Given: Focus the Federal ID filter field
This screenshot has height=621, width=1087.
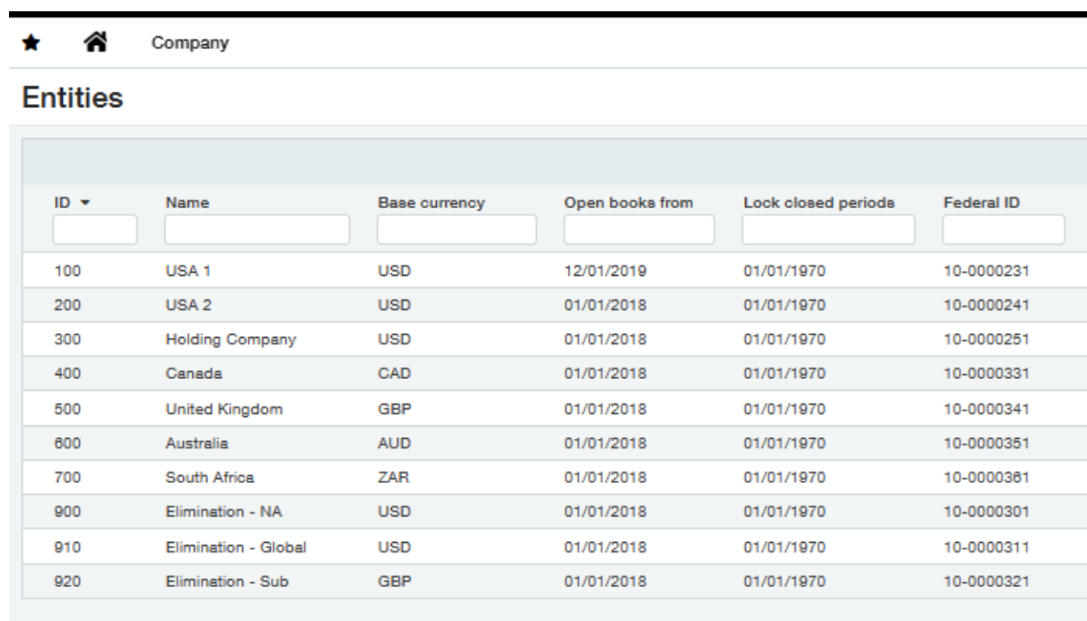Looking at the screenshot, I should pos(1003,230).
